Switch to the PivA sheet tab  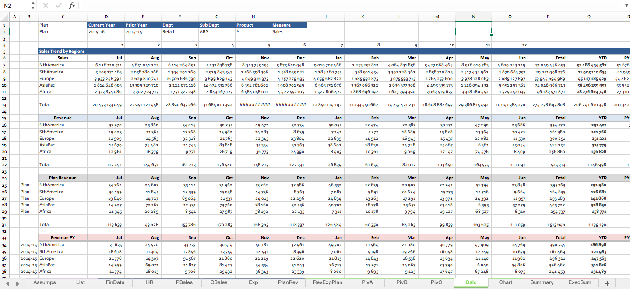[x=367, y=282]
